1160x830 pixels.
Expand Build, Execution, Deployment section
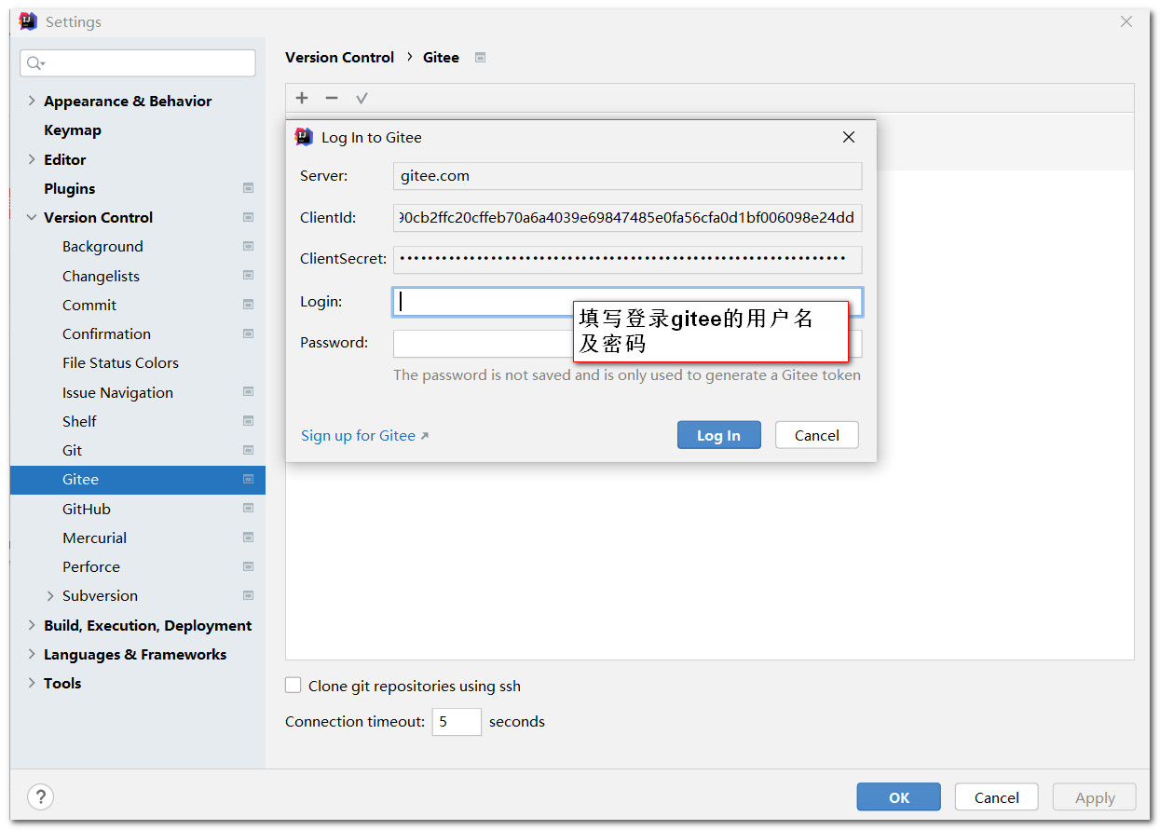pyautogui.click(x=32, y=625)
